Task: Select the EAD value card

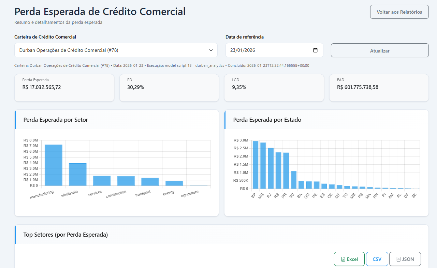Action: pos(379,88)
